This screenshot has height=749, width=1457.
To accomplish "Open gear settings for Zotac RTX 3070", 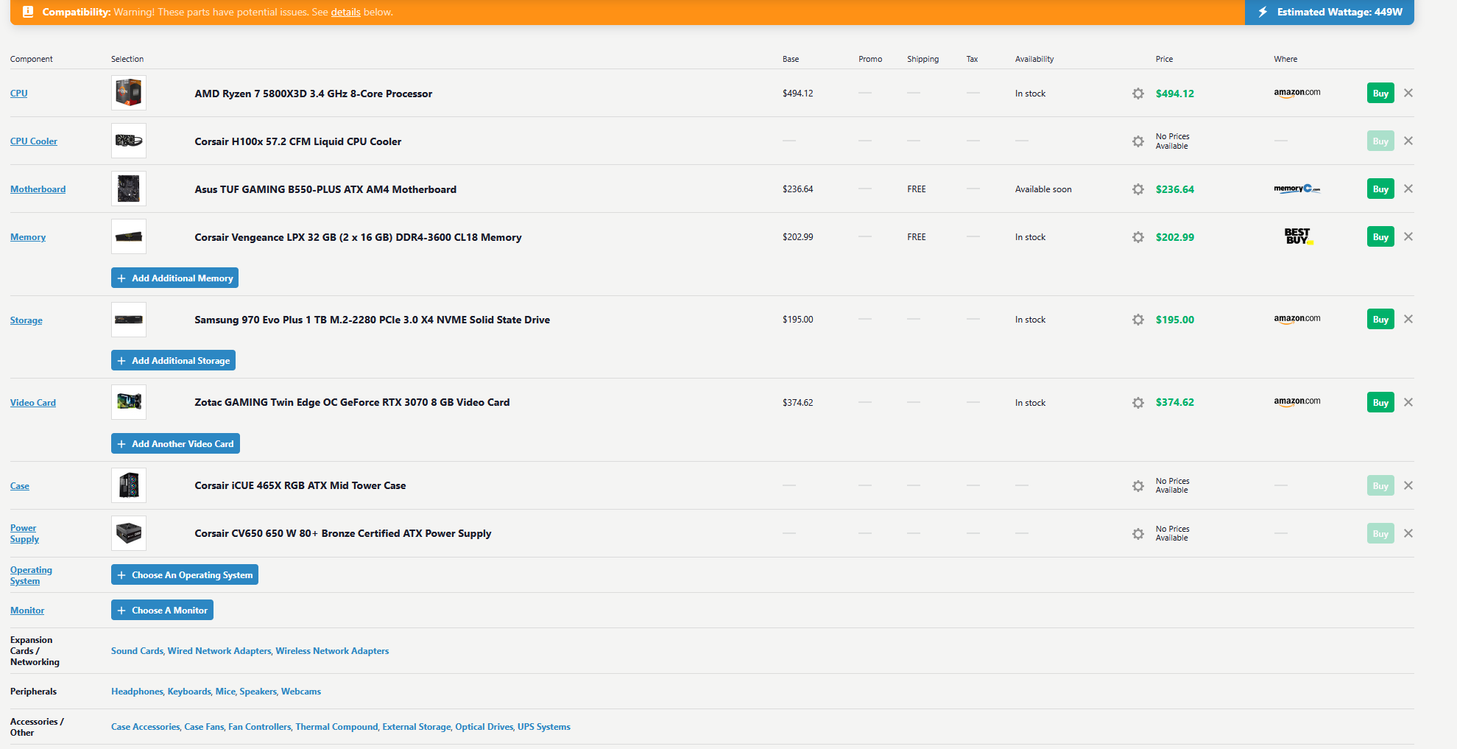I will pyautogui.click(x=1138, y=403).
